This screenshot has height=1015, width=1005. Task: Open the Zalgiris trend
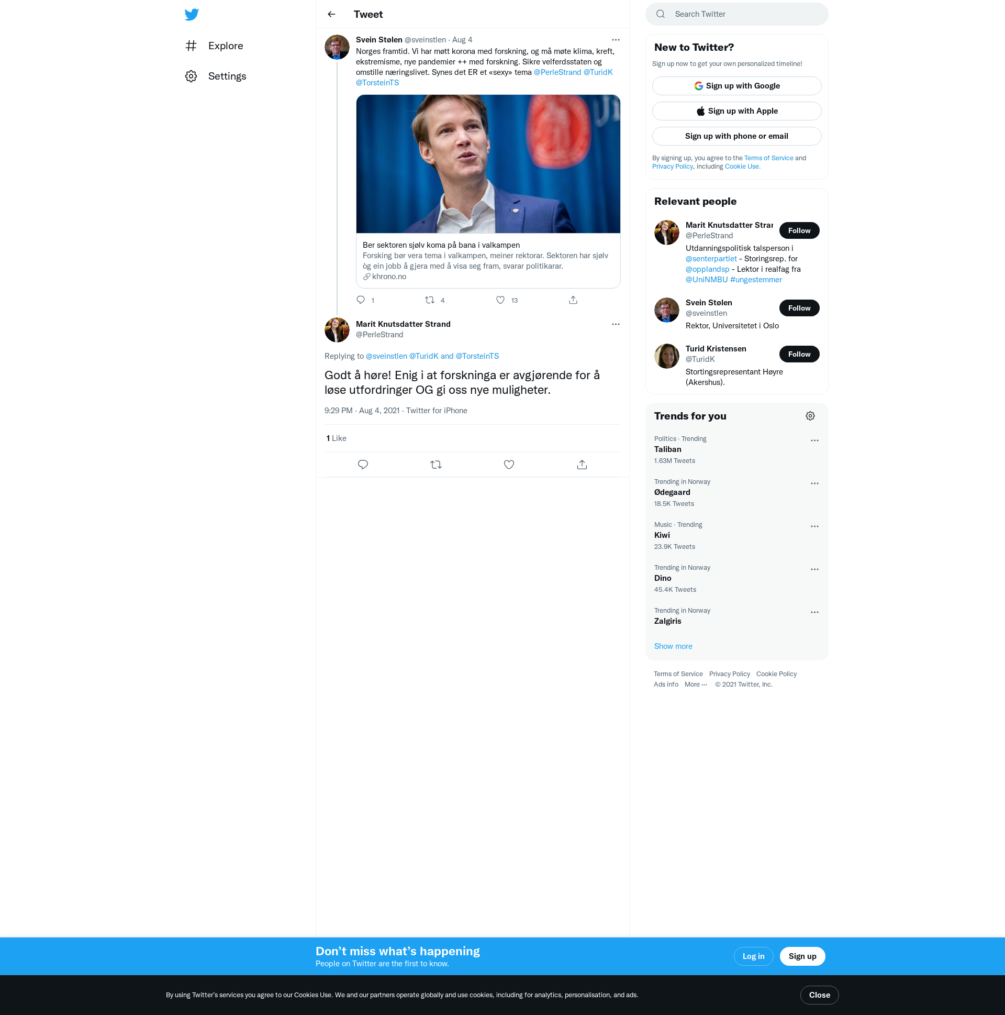[x=667, y=621]
